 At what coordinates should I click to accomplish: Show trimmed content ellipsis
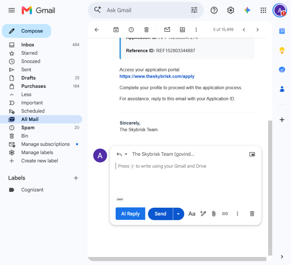tap(120, 199)
